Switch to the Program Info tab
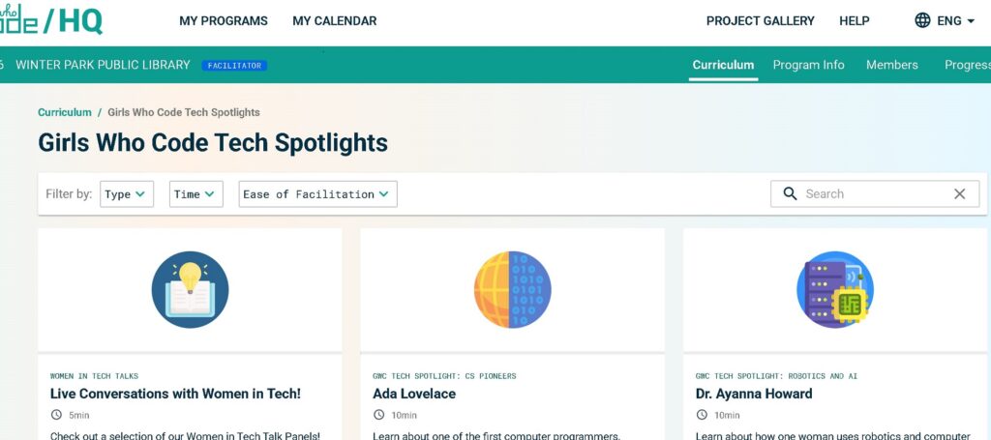Viewport: 991px width, 440px height. point(808,65)
